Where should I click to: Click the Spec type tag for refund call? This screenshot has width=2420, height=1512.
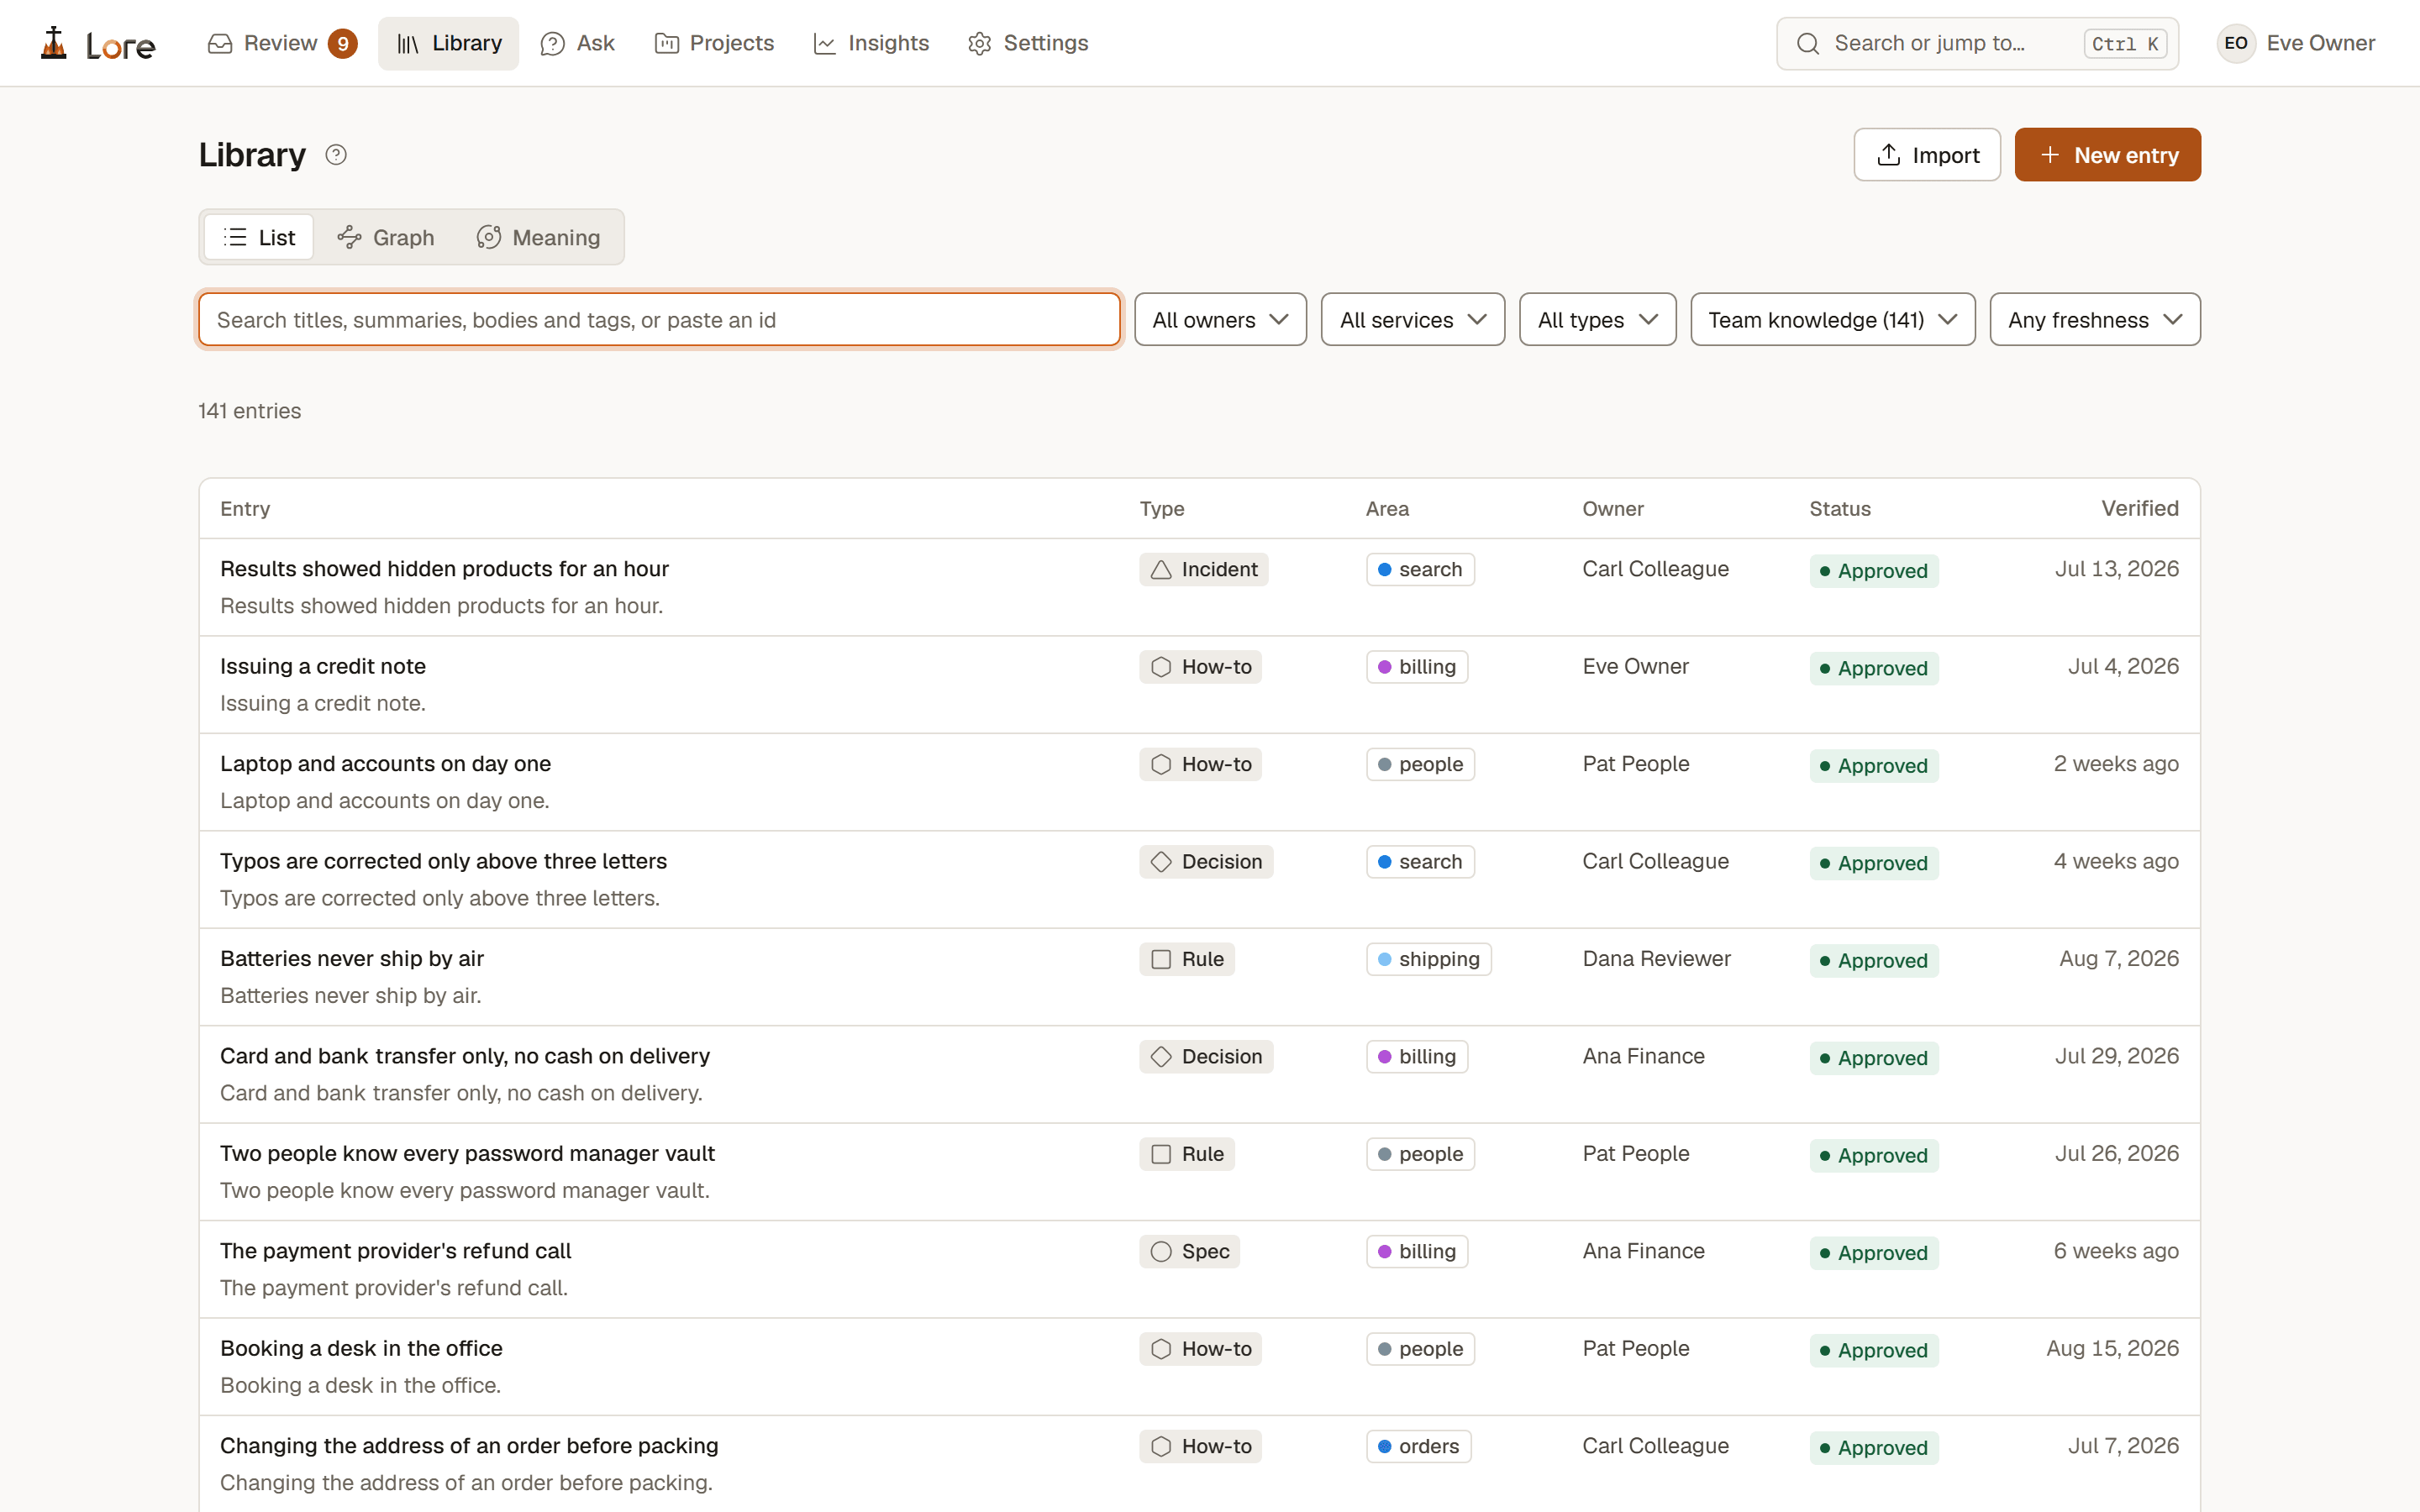1189,1252
